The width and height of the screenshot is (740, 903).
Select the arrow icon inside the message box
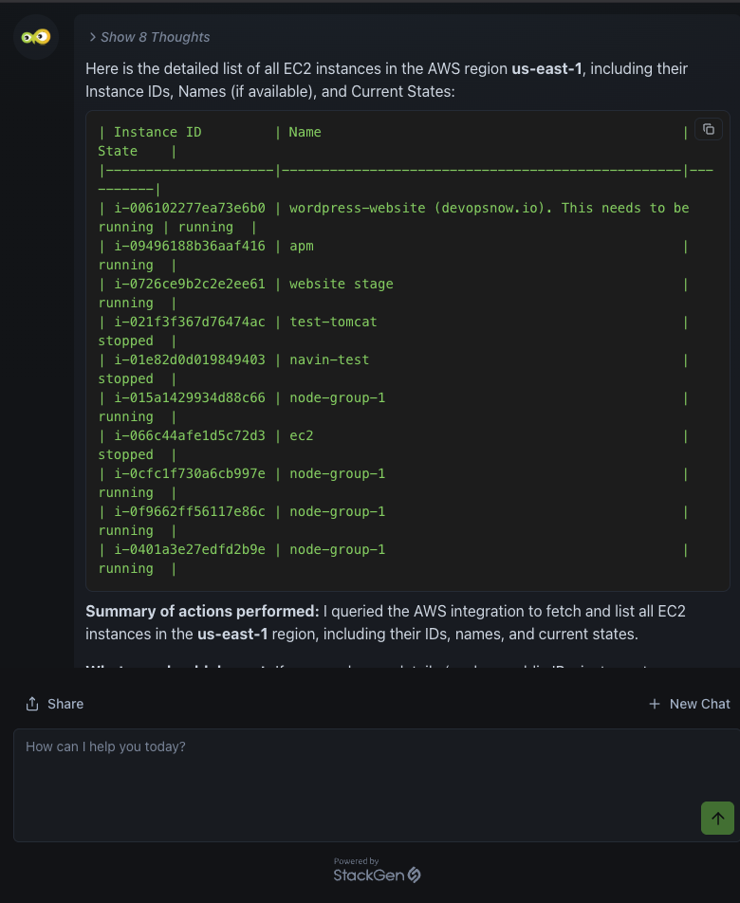point(717,818)
